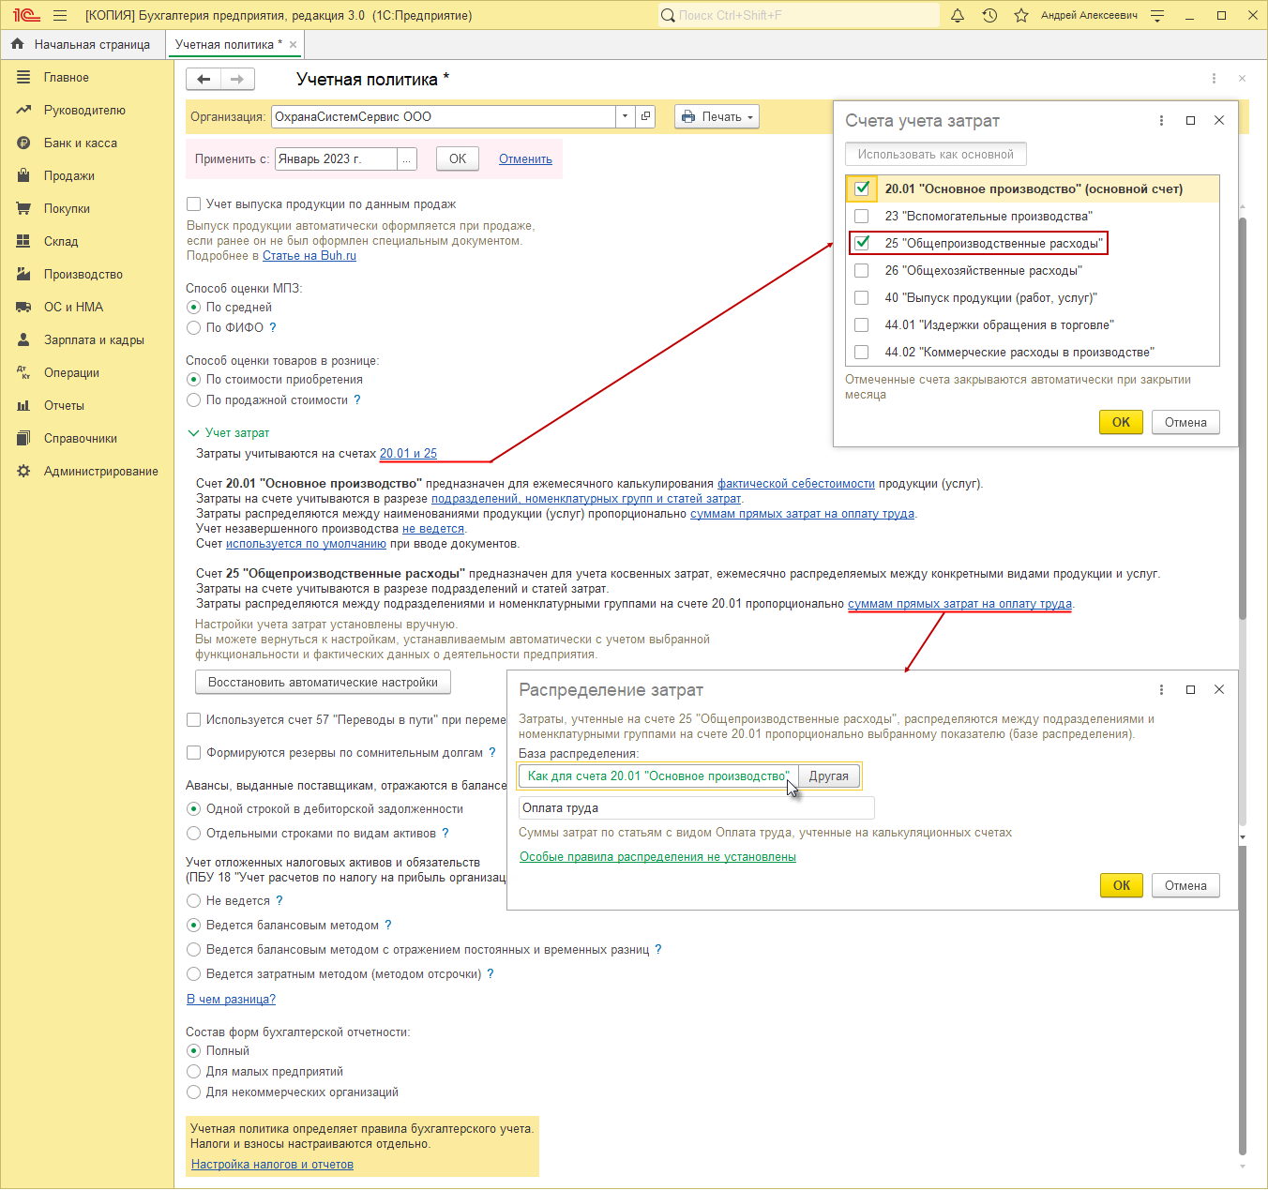The width and height of the screenshot is (1268, 1190).
Task: Open the 20.01 и 25 accounts link
Action: (408, 454)
